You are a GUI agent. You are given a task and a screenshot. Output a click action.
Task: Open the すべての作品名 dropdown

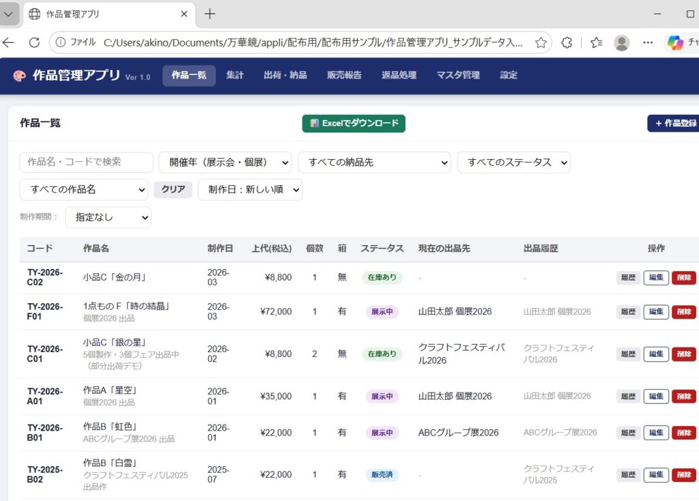(x=84, y=190)
